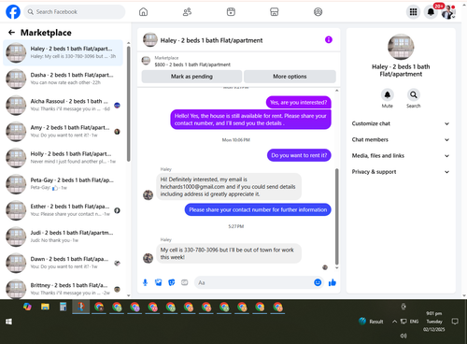Choose a GIF icon
The image size is (467, 344).
pyautogui.click(x=185, y=282)
